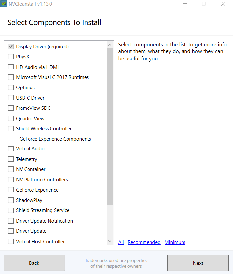The image size is (233, 274).
Task: Check the GeForce Experience checkbox
Action: click(11, 190)
